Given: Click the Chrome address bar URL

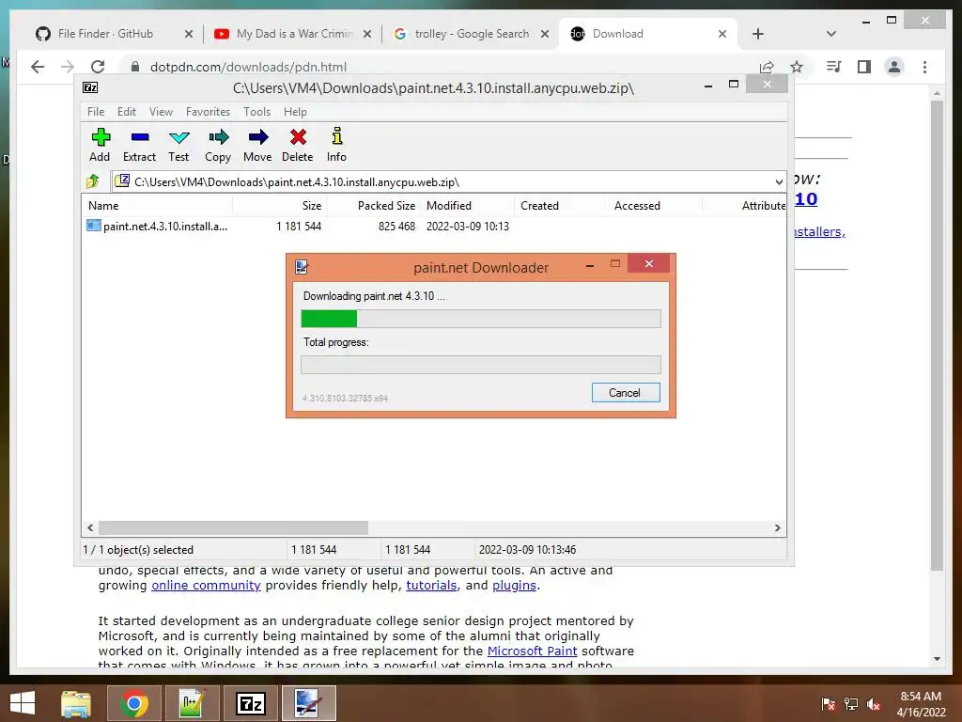Looking at the screenshot, I should click(248, 67).
